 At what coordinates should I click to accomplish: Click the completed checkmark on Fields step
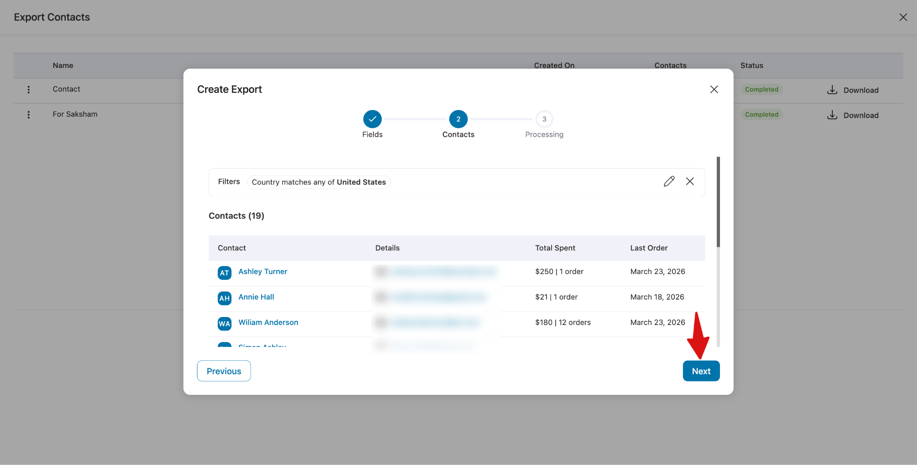pos(372,119)
